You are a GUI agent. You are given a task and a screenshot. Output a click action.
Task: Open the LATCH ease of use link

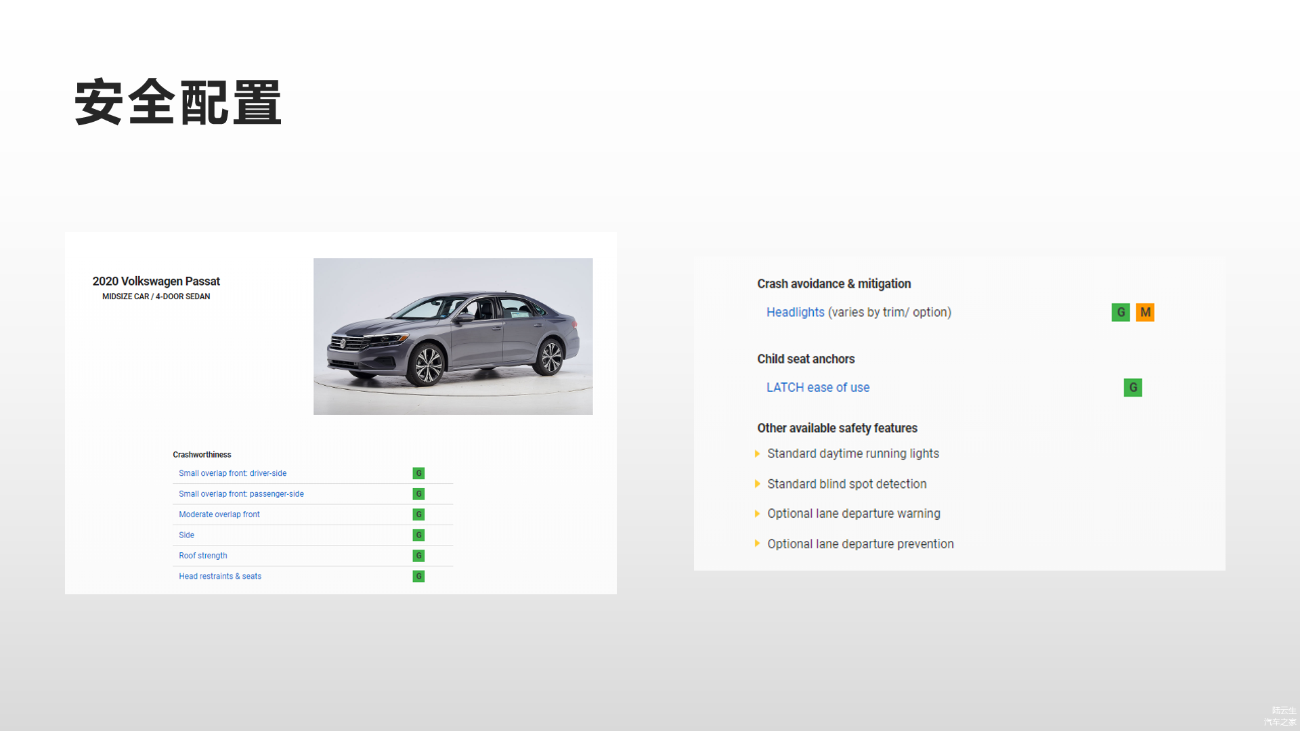[x=818, y=387]
